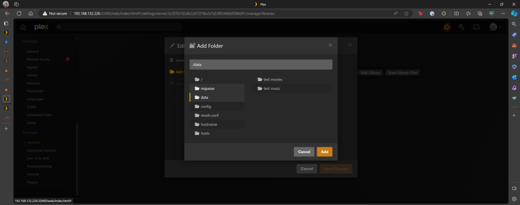
Task: Close the Edit library dialog behind
Action: 350,45
